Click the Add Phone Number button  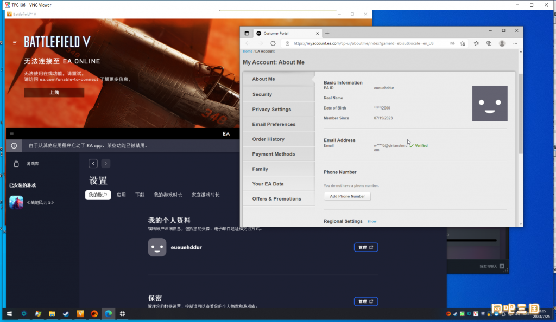coord(347,196)
